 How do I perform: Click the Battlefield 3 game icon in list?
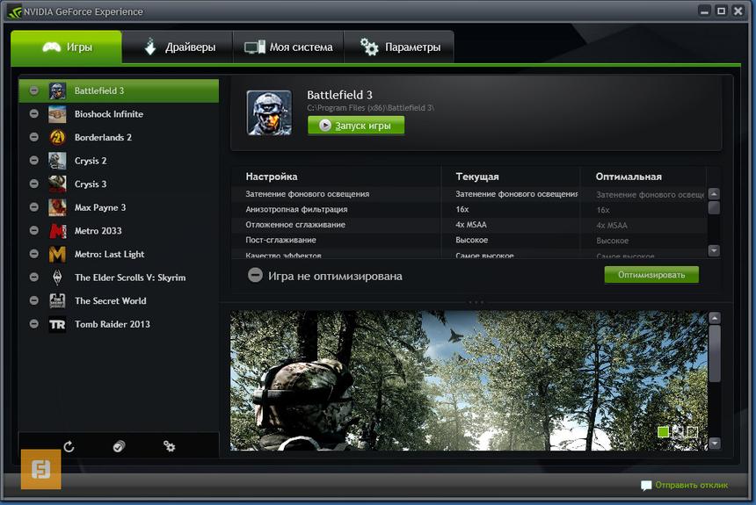tap(57, 90)
